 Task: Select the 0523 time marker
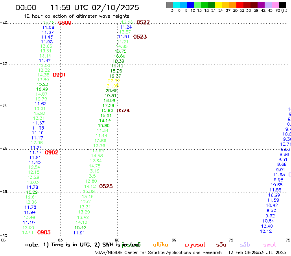140,37
